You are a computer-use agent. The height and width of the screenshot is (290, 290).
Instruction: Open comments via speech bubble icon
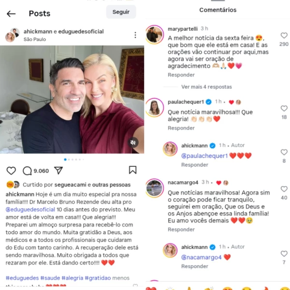27,171
